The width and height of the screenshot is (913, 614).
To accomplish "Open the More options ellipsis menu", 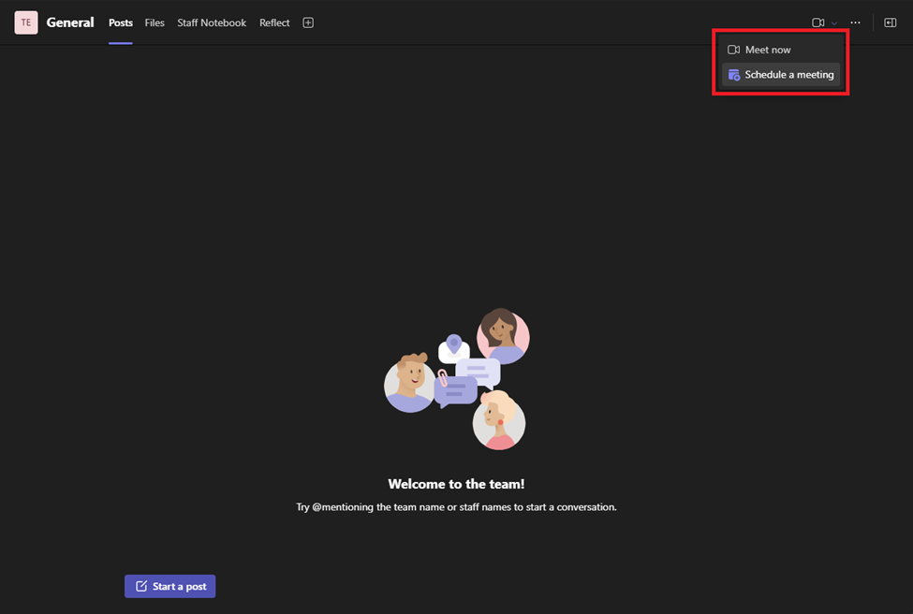I will [855, 22].
